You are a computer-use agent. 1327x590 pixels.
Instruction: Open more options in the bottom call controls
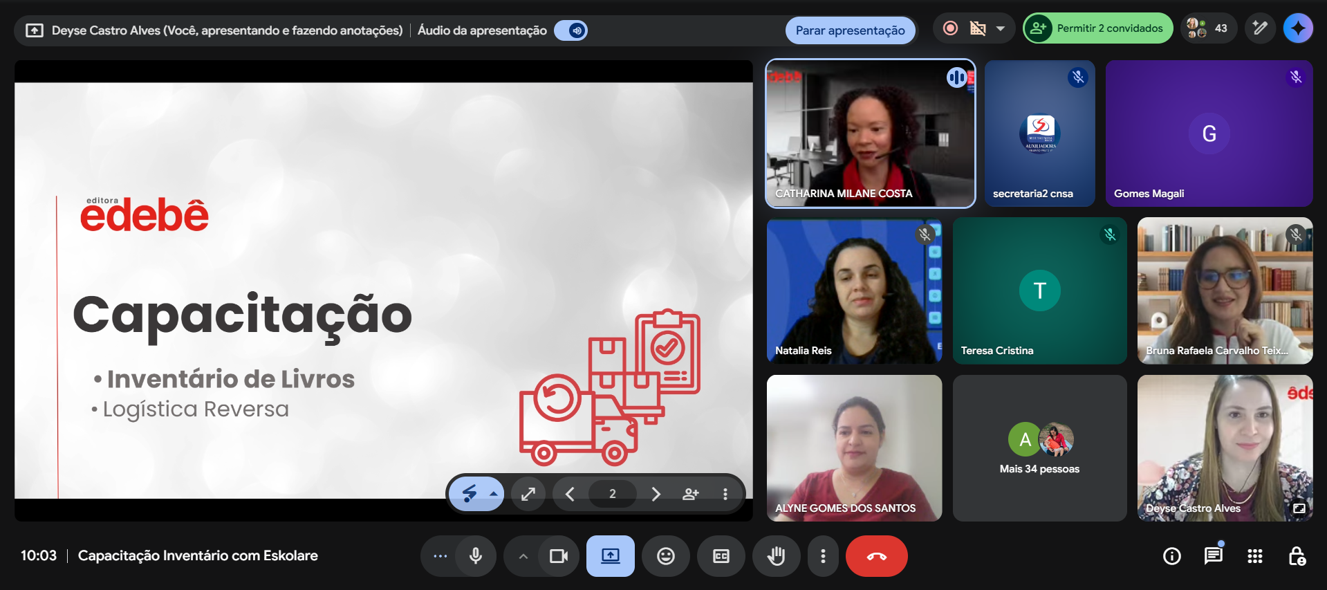tap(823, 556)
